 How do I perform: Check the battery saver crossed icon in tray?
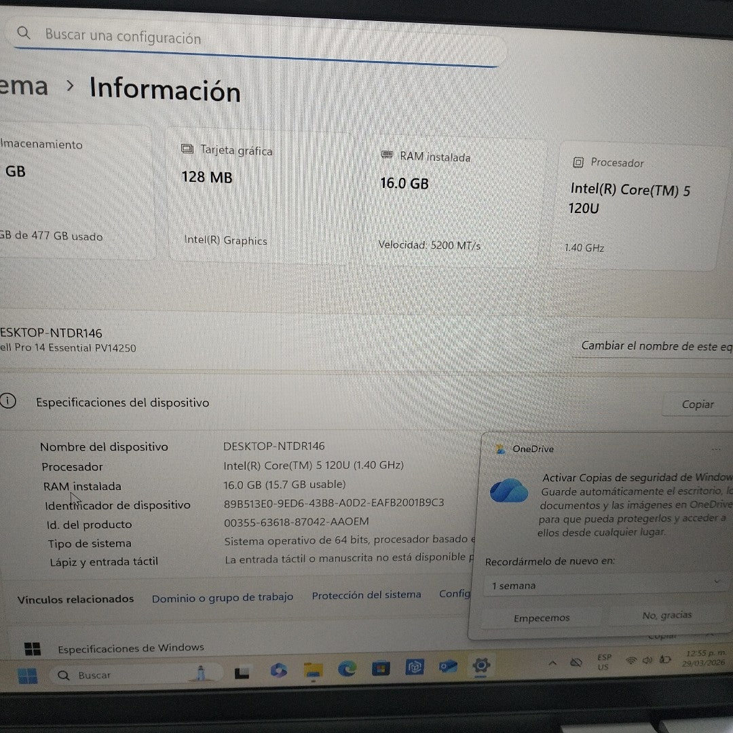(576, 662)
